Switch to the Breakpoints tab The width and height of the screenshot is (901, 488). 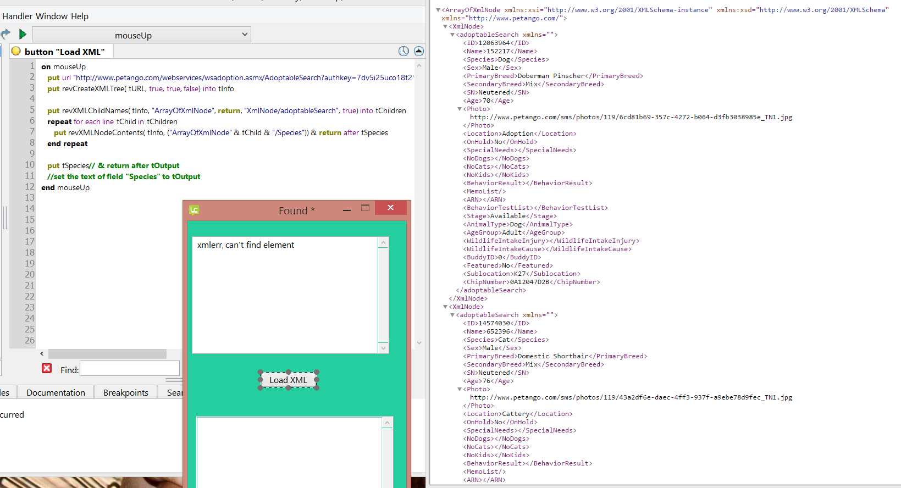(126, 392)
